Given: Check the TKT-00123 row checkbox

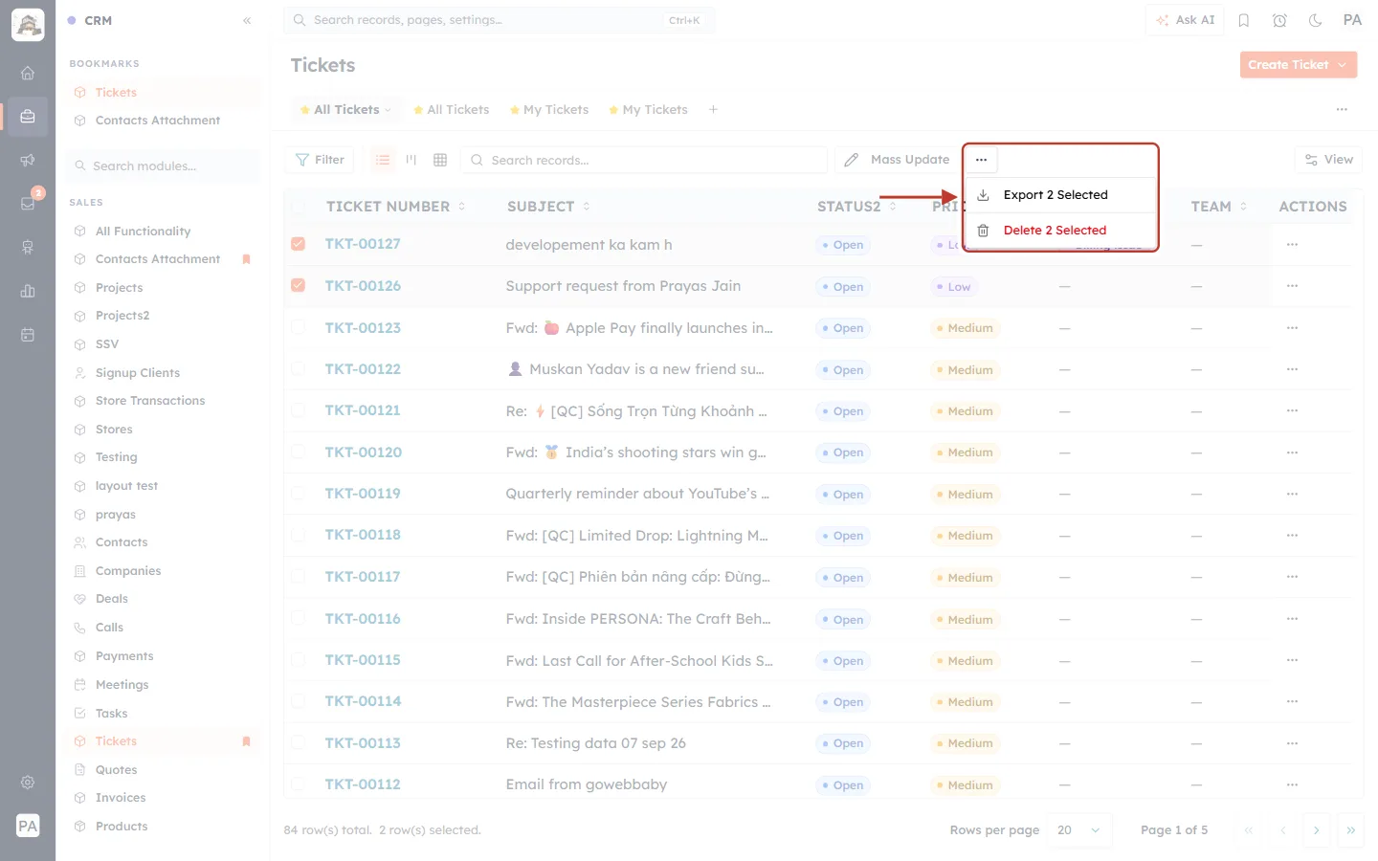Looking at the screenshot, I should coord(299,327).
